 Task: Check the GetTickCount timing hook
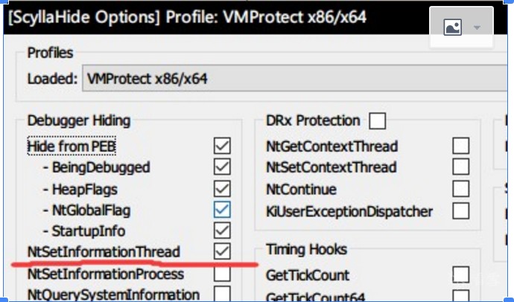(x=461, y=275)
